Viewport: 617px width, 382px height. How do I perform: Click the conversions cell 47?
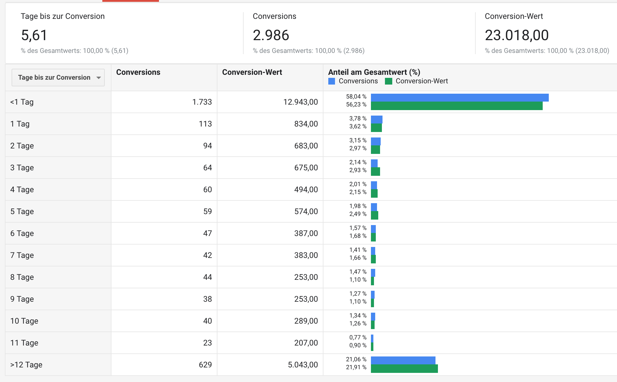click(x=207, y=233)
